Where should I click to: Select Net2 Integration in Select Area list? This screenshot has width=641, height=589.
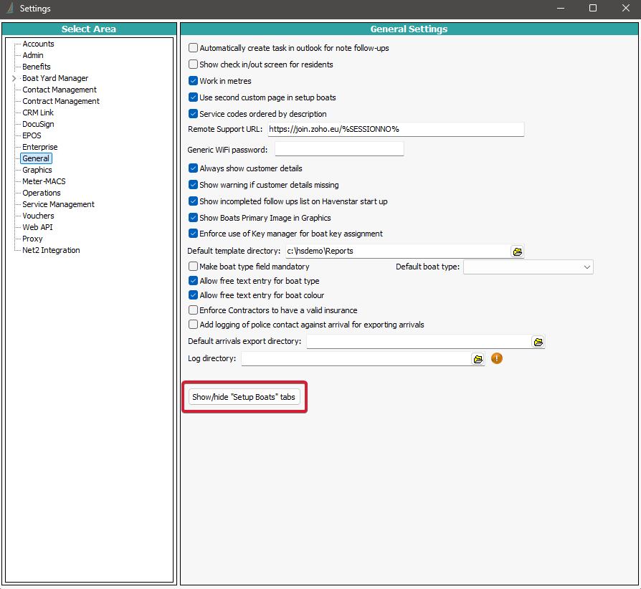51,250
